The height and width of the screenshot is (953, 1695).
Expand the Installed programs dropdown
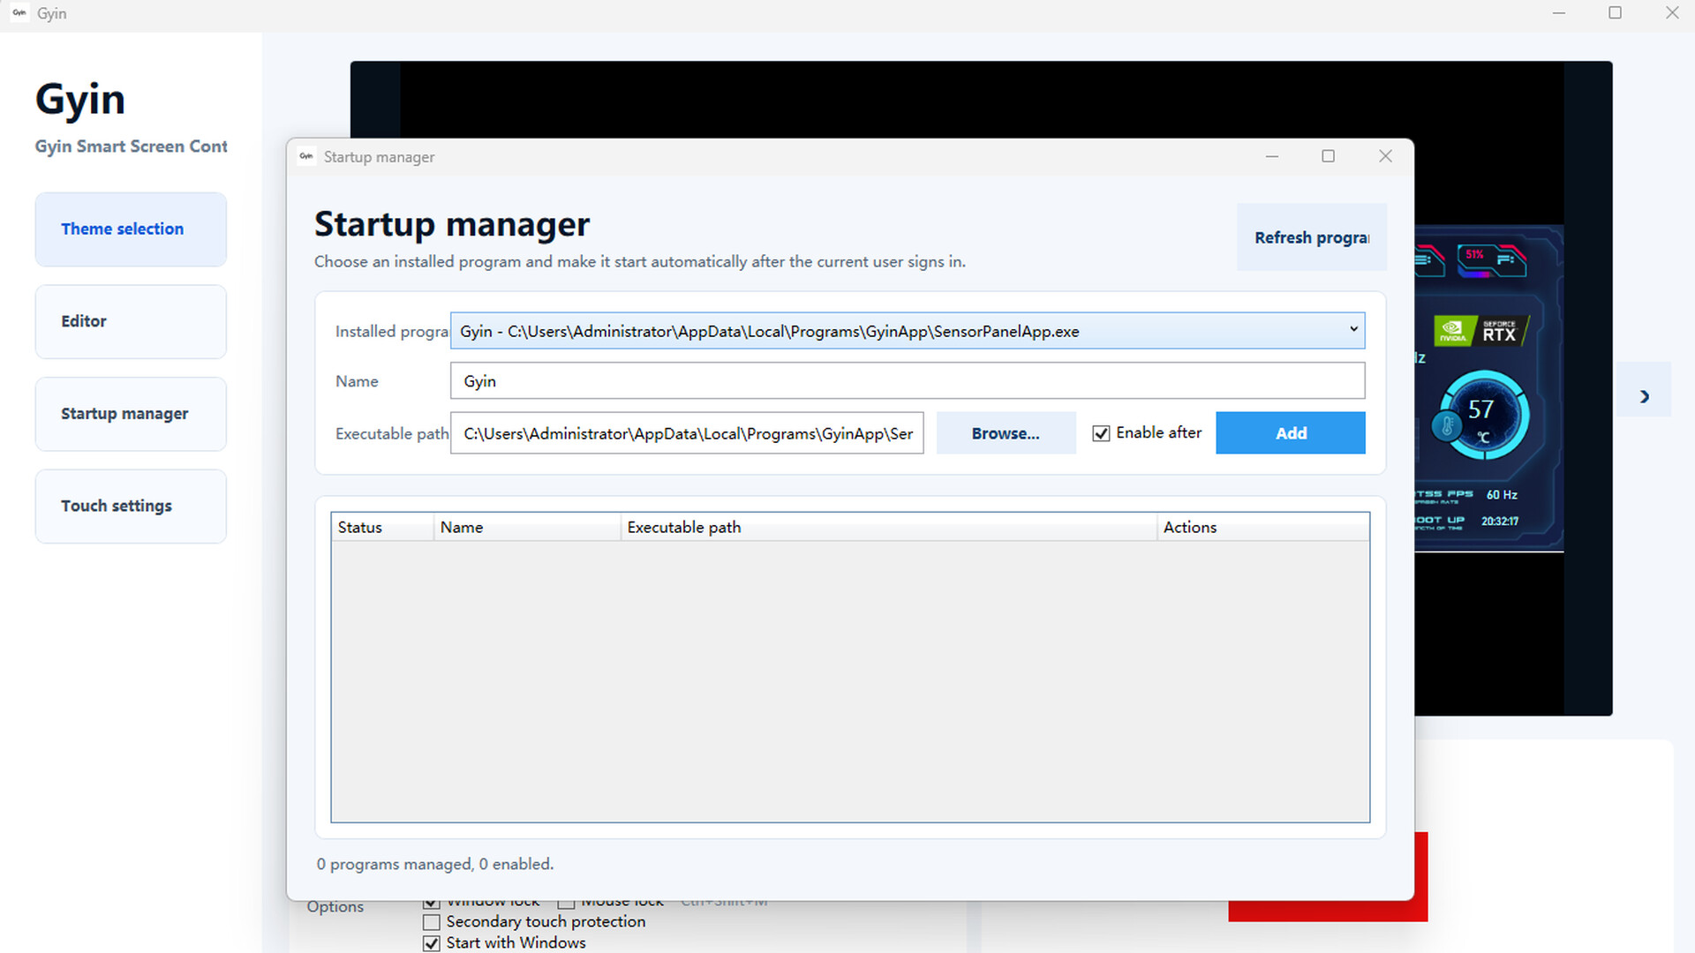[x=908, y=331]
